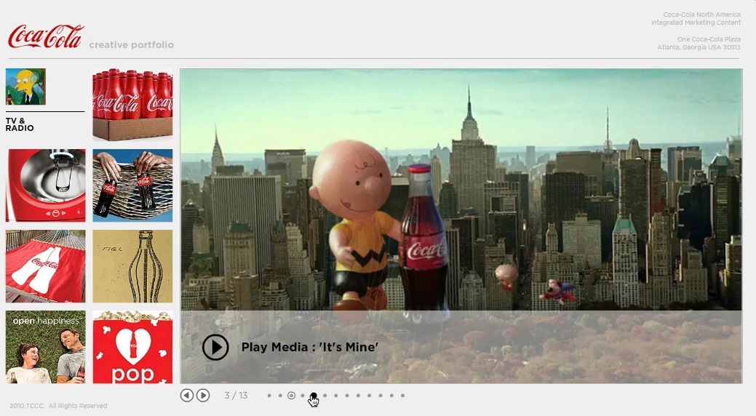Click 'Coca-Cola North America' header text
The width and height of the screenshot is (756, 416).
click(701, 15)
